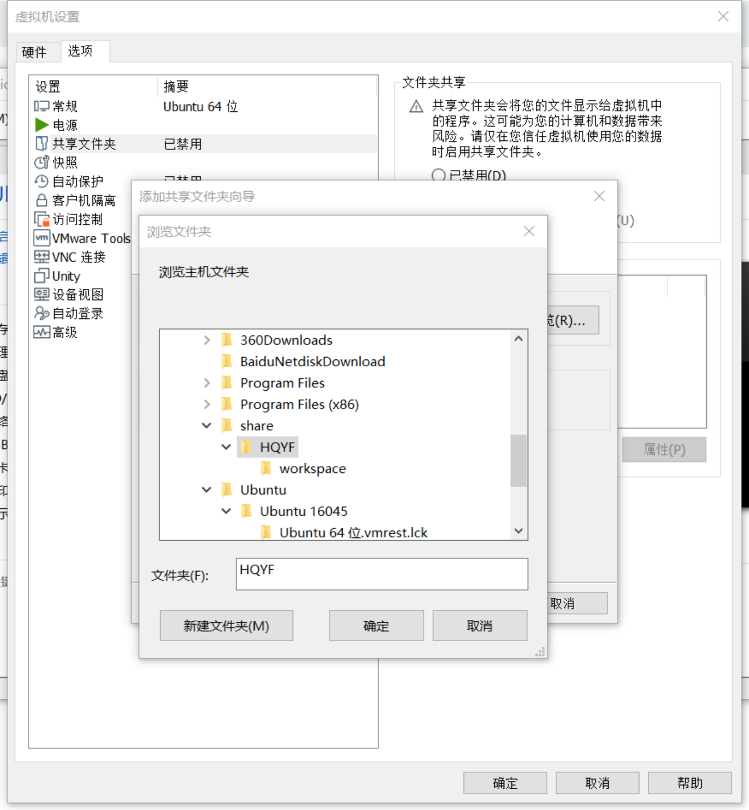Click the 属性(P) button
The image size is (749, 810).
[x=664, y=449]
